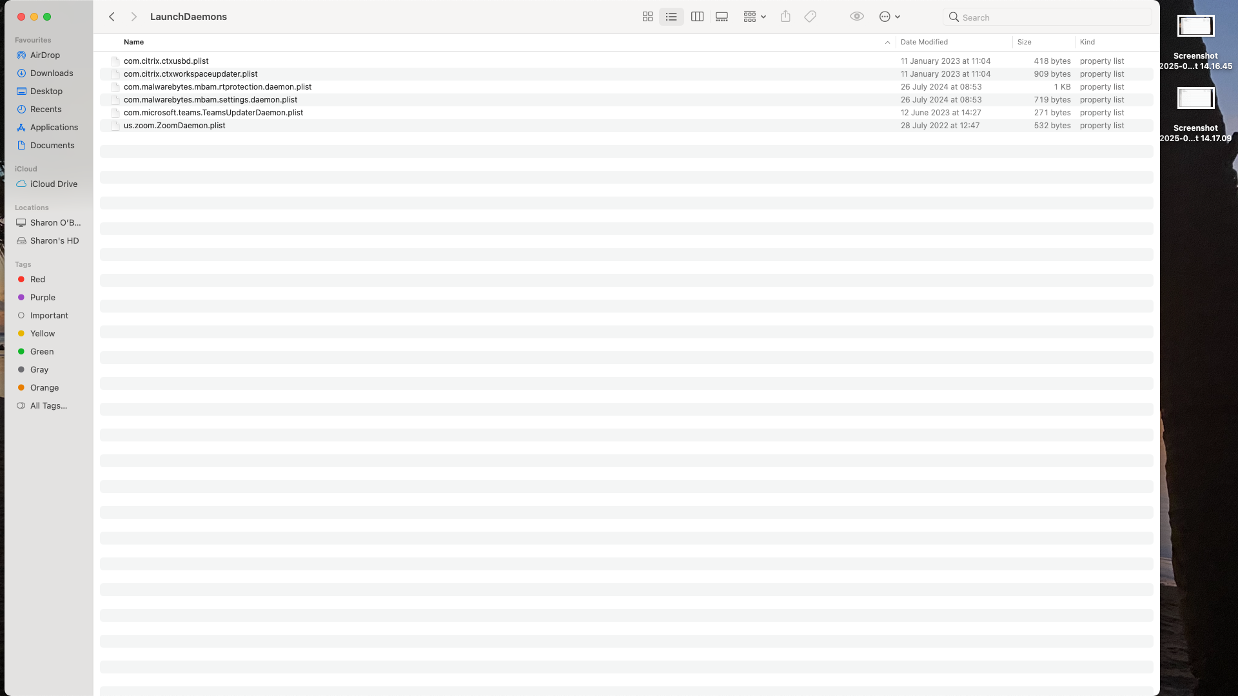Open iCloud Drive in the sidebar
Screen dimensions: 1238x696
pyautogui.click(x=54, y=184)
